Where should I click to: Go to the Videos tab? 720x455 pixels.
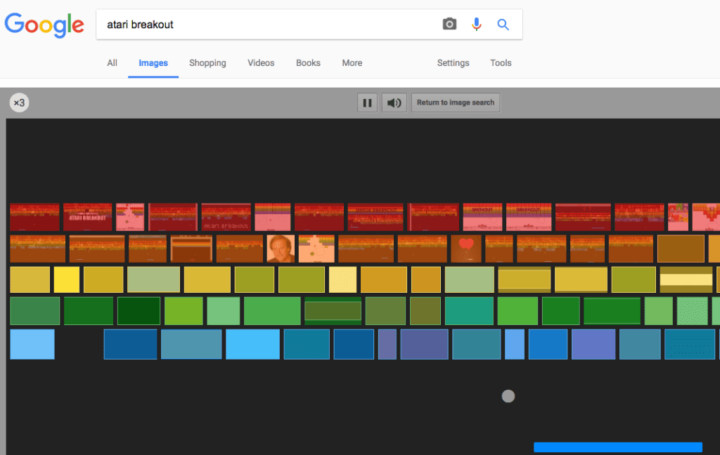[261, 62]
